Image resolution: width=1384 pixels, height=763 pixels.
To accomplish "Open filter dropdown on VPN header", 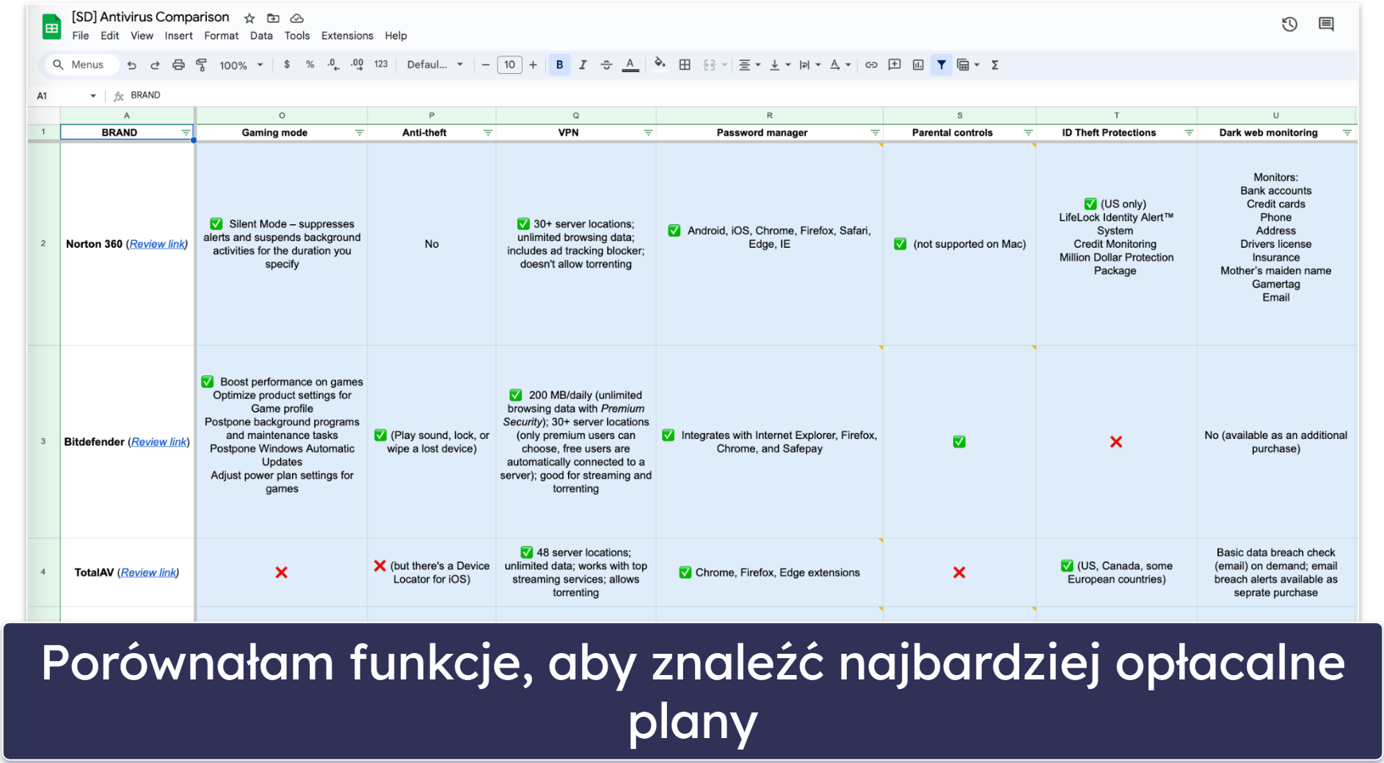I will tap(648, 133).
